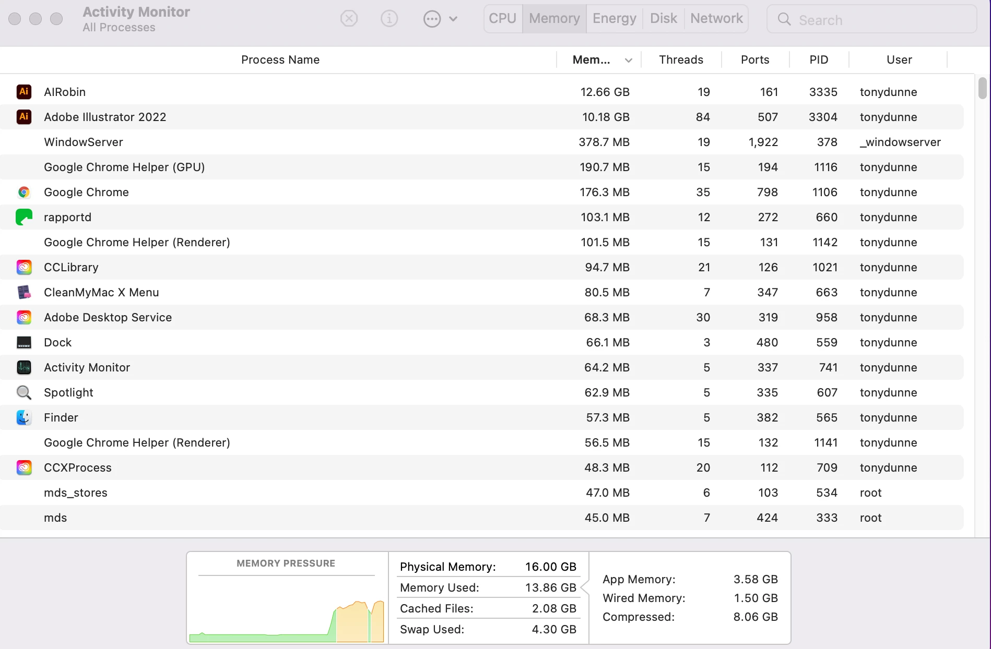Sort by the Threads column
The image size is (991, 649).
pyautogui.click(x=681, y=59)
